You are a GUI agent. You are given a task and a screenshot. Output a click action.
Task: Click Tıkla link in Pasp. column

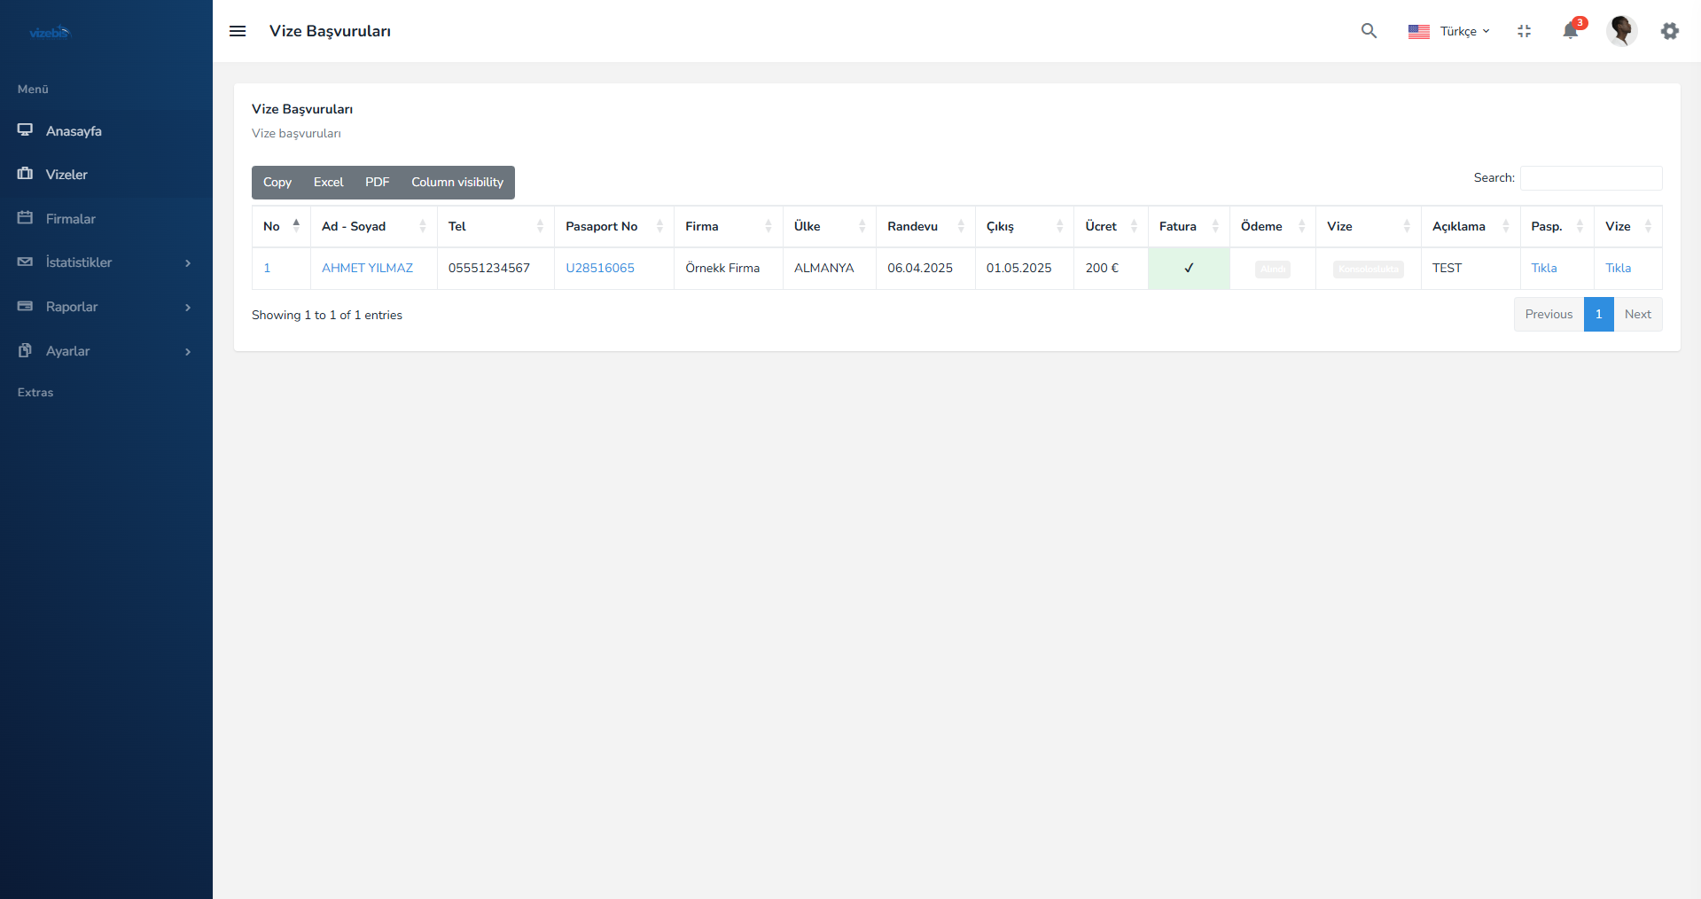(1544, 268)
